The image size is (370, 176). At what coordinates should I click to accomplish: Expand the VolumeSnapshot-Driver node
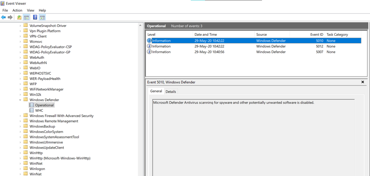click(20, 25)
